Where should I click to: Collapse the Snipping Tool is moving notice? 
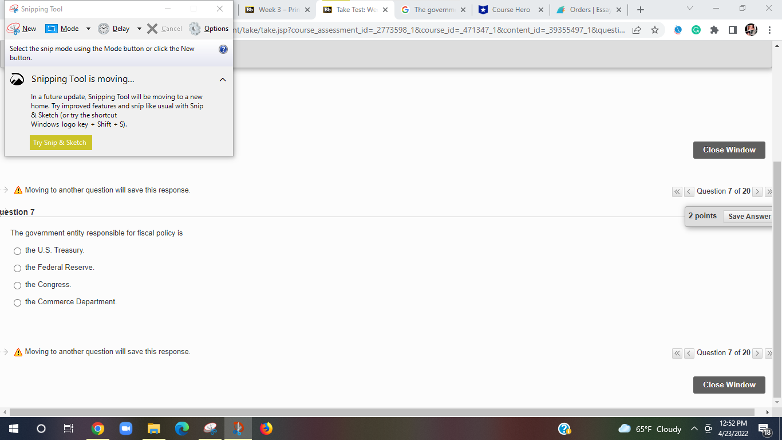223,80
